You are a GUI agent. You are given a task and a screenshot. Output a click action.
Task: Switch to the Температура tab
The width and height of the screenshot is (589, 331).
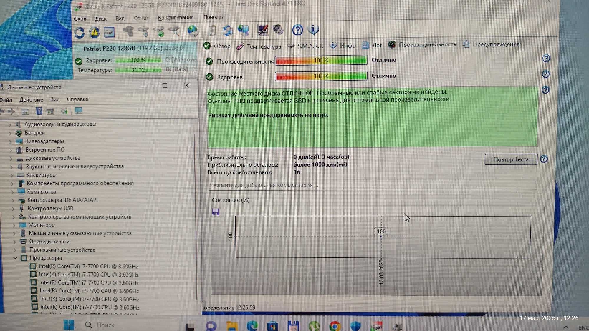pyautogui.click(x=259, y=46)
